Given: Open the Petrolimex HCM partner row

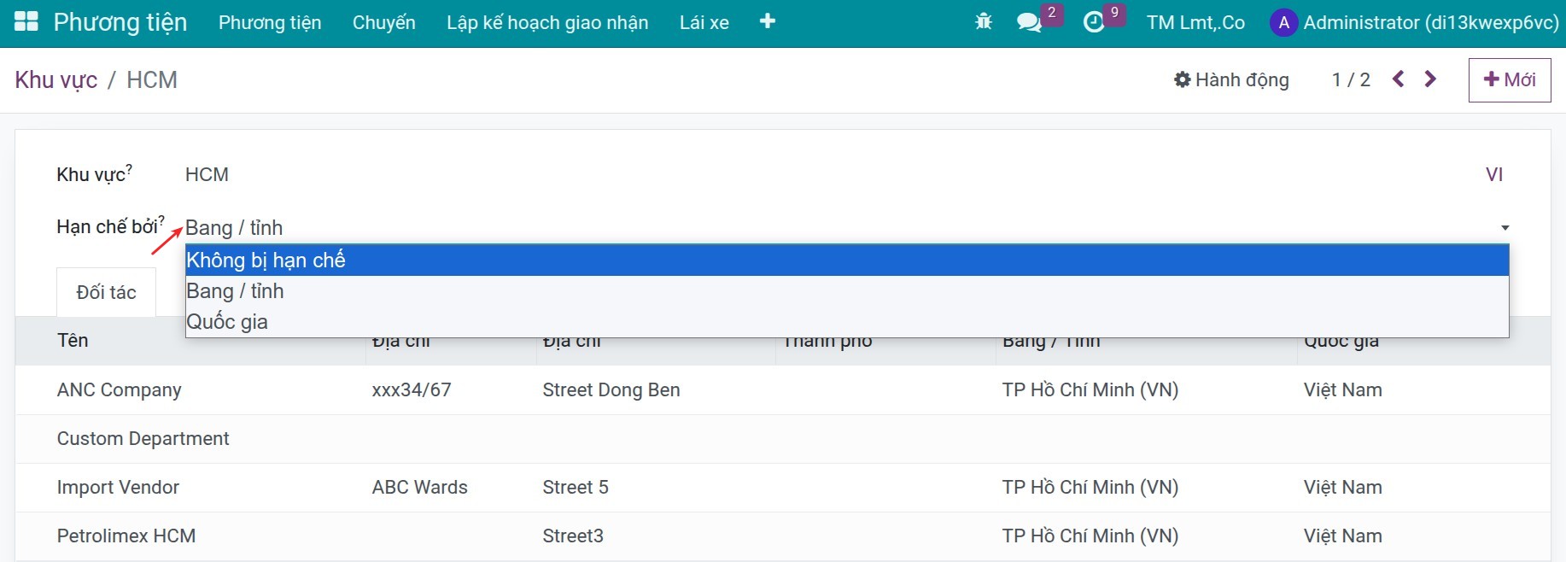Looking at the screenshot, I should coord(783,536).
